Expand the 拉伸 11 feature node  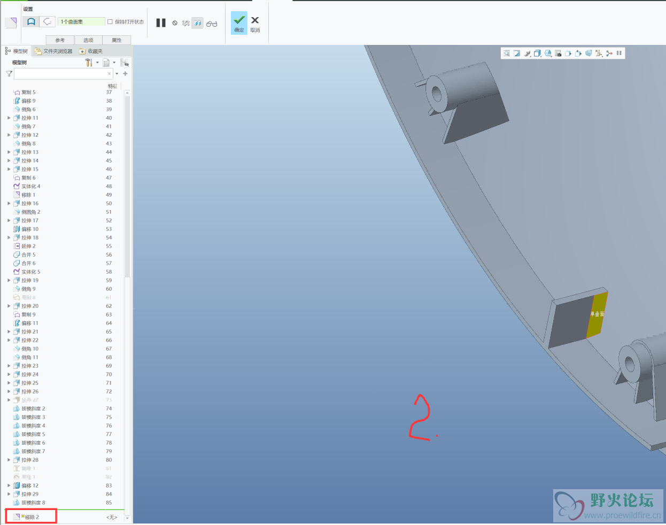click(9, 118)
